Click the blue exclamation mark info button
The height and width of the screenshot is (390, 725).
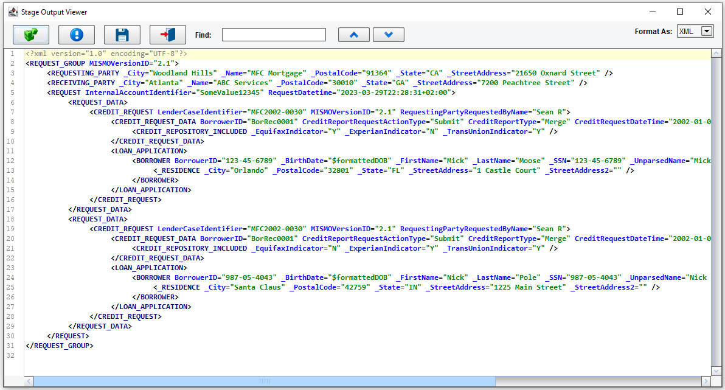click(77, 35)
